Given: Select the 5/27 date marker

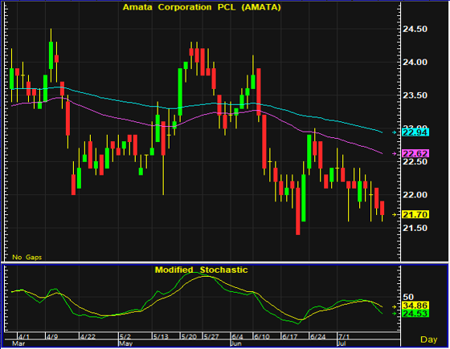Looking at the screenshot, I should click(x=211, y=336).
